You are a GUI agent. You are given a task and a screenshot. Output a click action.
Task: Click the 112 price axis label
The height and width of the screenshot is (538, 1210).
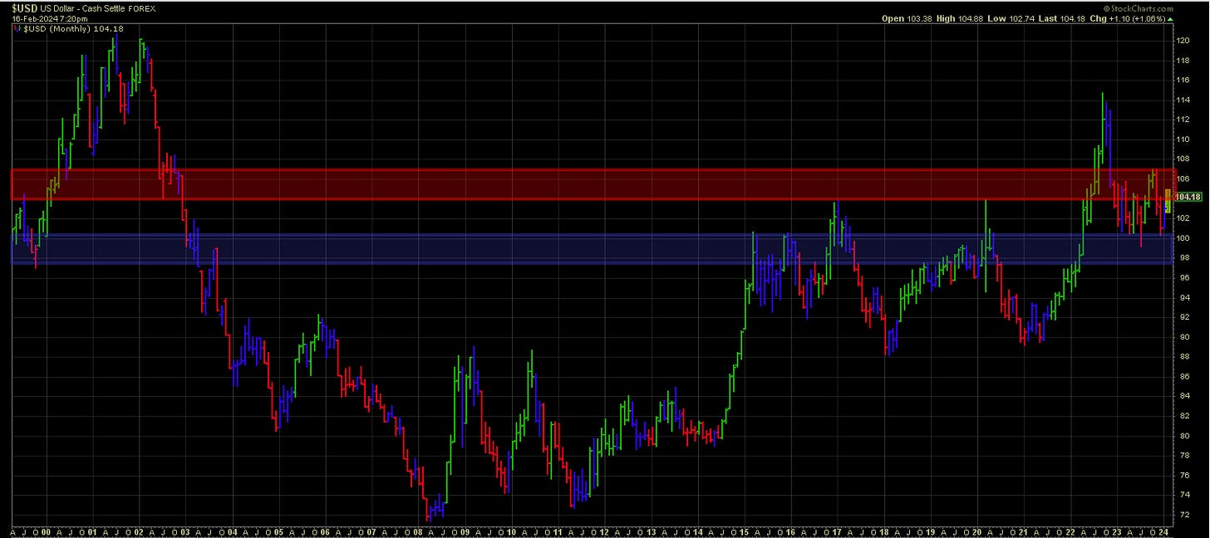click(x=1183, y=120)
